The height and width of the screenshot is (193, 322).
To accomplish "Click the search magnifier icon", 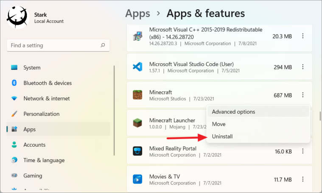I will (103, 45).
